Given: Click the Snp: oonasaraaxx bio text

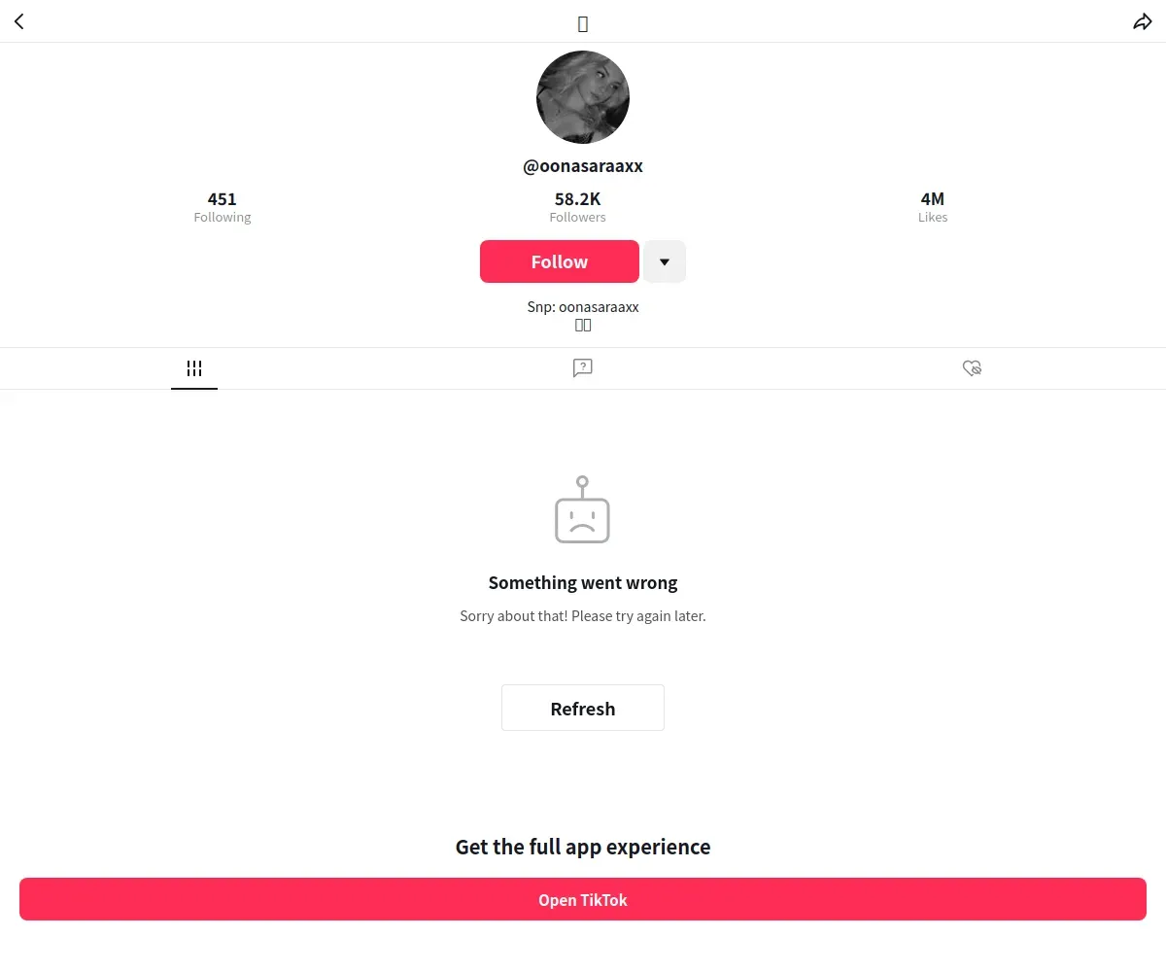Looking at the screenshot, I should tap(583, 307).
